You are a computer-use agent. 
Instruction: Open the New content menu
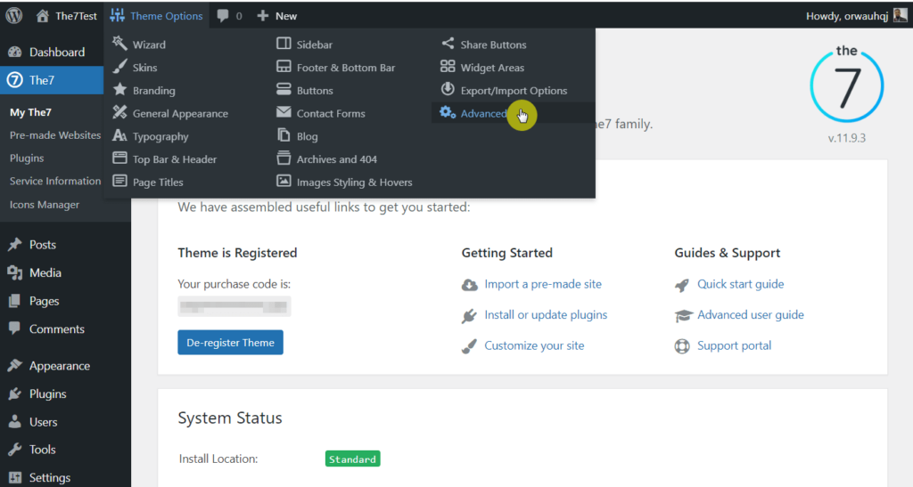[277, 16]
